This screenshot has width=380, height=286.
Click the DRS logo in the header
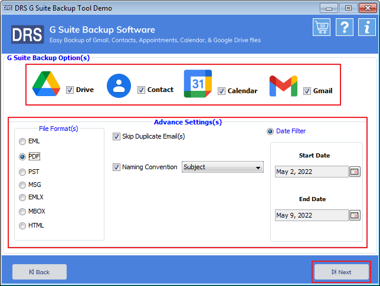pos(27,34)
